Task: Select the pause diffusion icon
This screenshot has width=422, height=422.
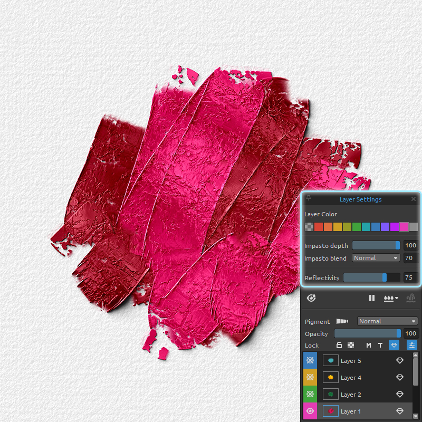Action: [x=372, y=298]
